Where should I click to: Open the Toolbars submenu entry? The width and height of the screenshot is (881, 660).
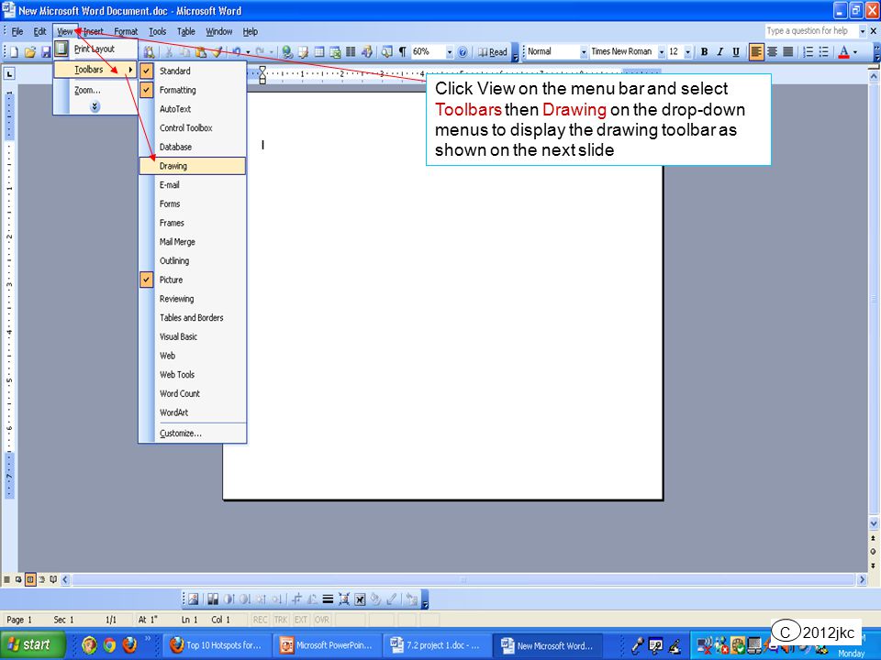tap(95, 70)
